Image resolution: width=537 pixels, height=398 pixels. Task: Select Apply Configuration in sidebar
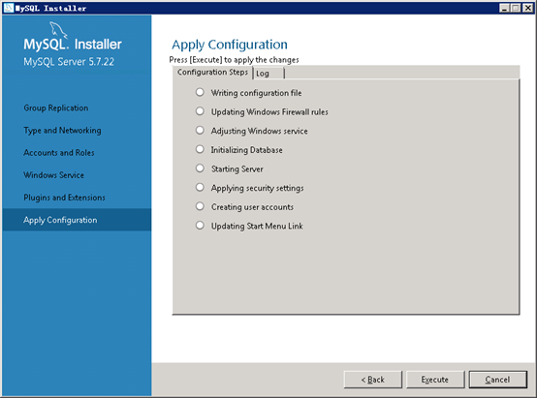coord(77,220)
